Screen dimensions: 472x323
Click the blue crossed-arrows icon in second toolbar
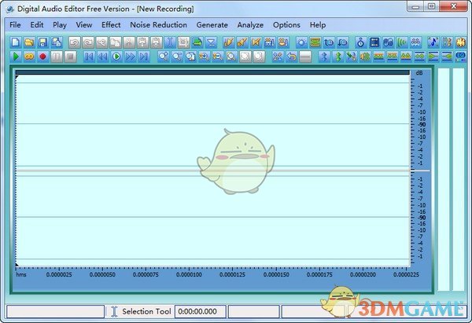click(278, 57)
